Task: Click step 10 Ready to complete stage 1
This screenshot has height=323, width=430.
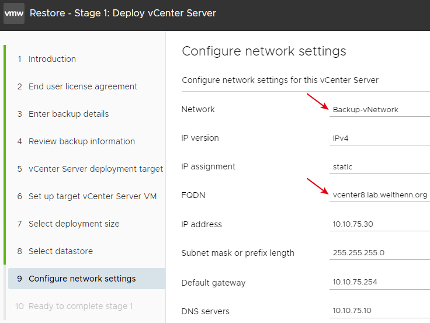Action: 74,306
